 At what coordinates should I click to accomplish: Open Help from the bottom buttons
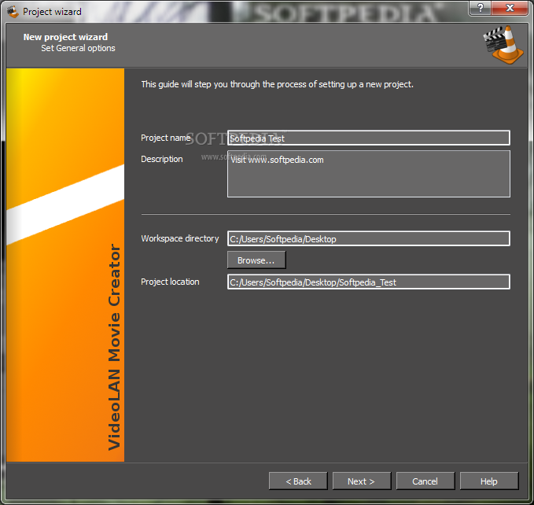coord(488,481)
